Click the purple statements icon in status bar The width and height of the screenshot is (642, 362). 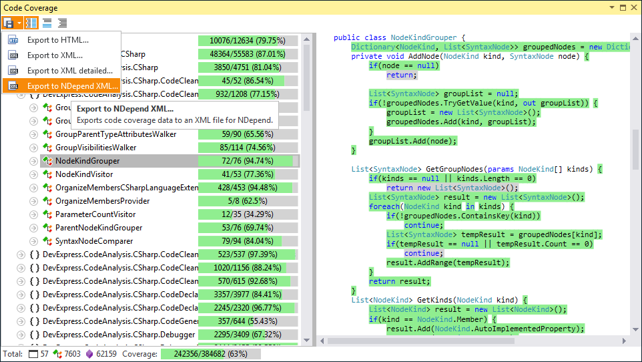89,354
